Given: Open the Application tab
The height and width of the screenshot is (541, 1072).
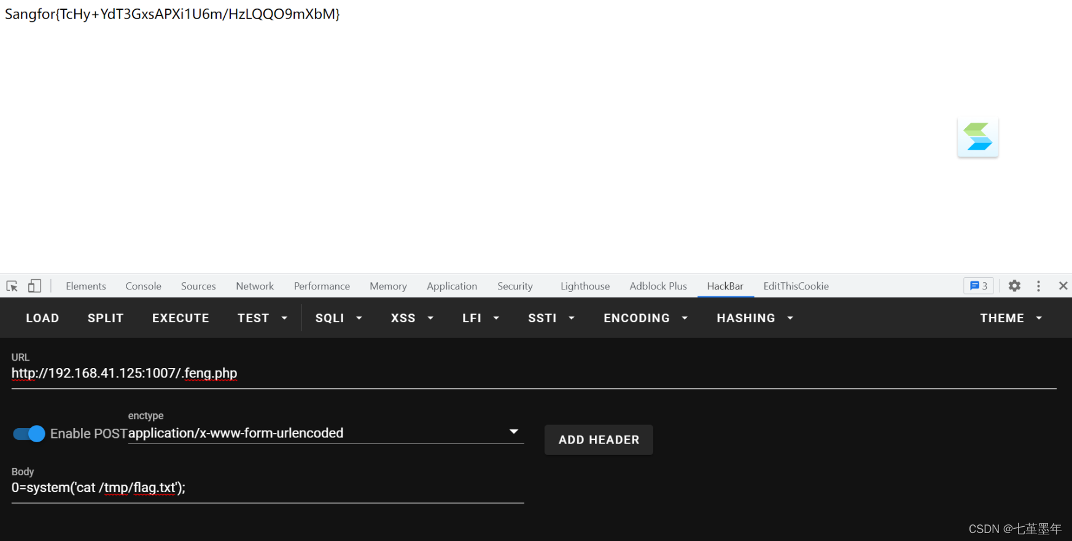Looking at the screenshot, I should pyautogui.click(x=452, y=286).
